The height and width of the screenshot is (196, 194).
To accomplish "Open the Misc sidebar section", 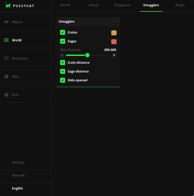I will 26,76.
